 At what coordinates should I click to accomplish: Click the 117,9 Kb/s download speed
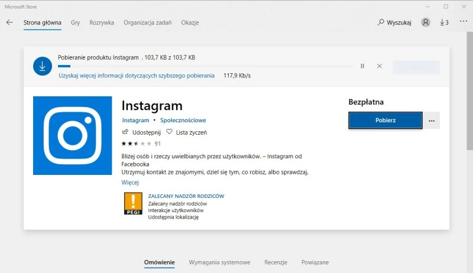coord(237,76)
